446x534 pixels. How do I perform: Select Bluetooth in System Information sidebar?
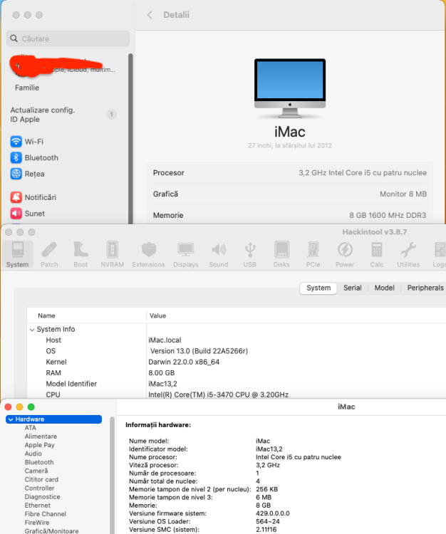[x=39, y=462]
